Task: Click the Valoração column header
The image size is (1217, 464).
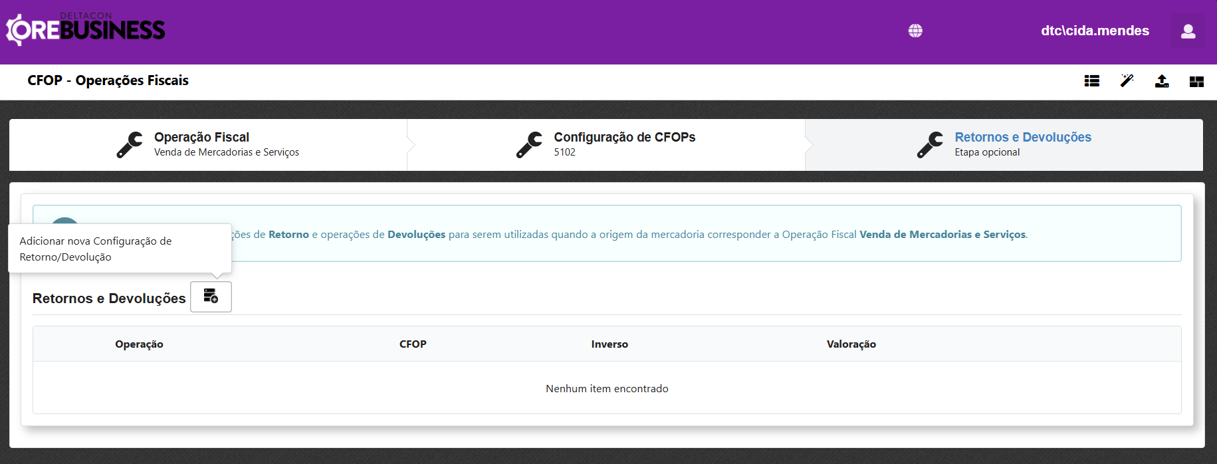Action: tap(851, 344)
